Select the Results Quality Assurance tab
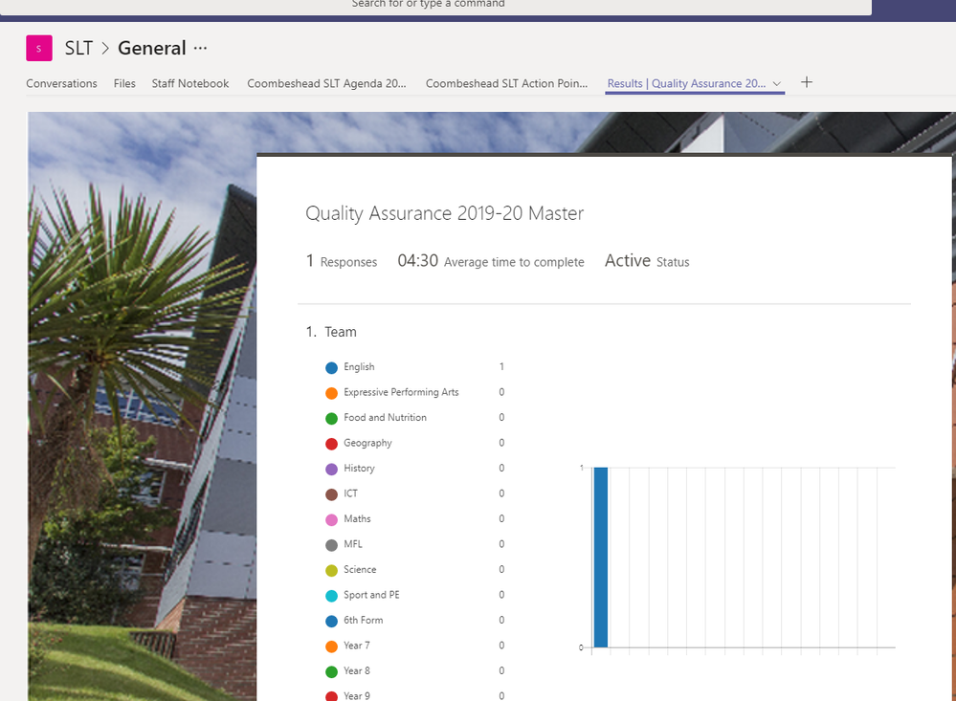 (x=686, y=83)
